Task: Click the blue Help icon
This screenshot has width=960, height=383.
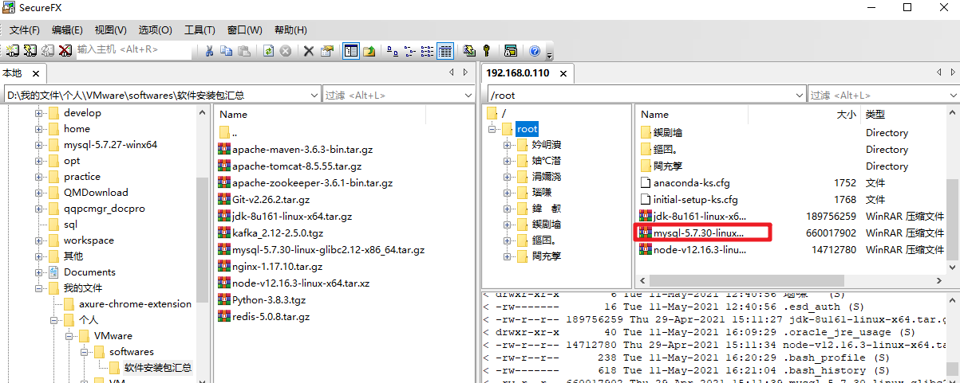Action: tap(535, 51)
